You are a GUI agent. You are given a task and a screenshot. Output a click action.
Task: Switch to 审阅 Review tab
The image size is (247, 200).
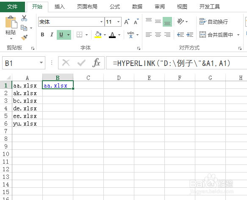(160, 7)
